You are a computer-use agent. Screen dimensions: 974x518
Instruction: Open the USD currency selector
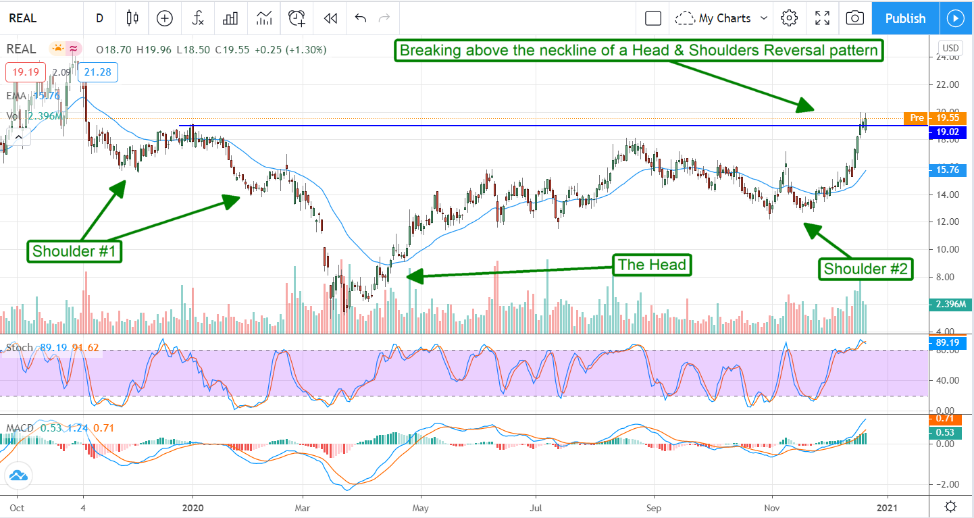click(950, 48)
